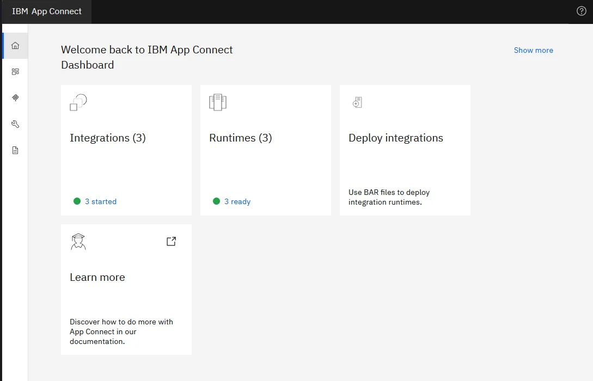Image resolution: width=593 pixels, height=381 pixels.
Task: Open the Learn more card title
Action: click(97, 278)
